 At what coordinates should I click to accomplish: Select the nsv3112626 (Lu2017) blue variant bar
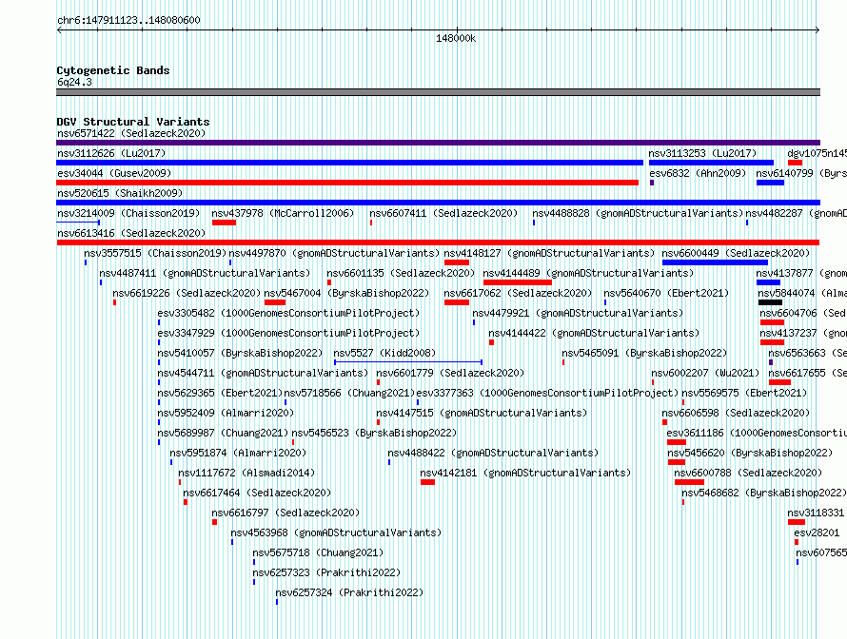(x=350, y=163)
